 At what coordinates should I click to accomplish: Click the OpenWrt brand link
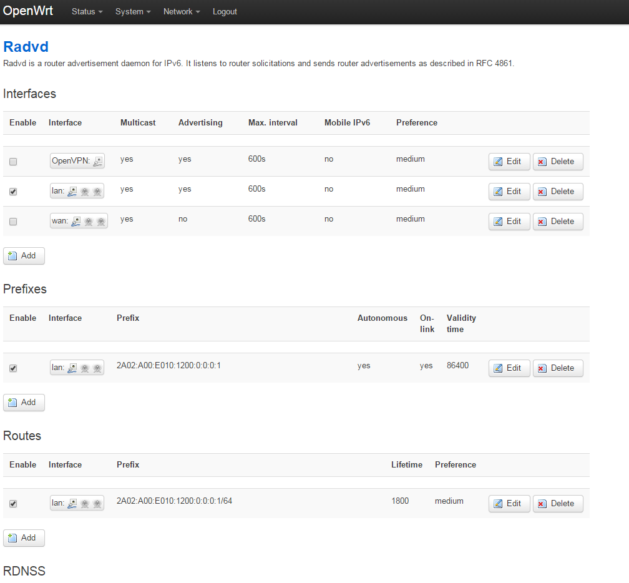point(28,11)
